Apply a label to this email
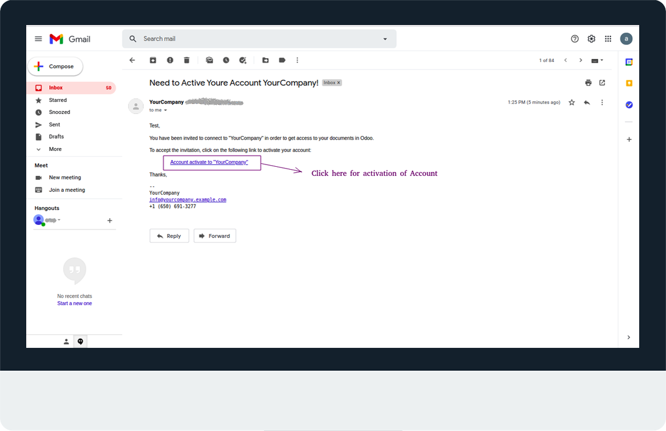The width and height of the screenshot is (666, 431). (x=282, y=60)
